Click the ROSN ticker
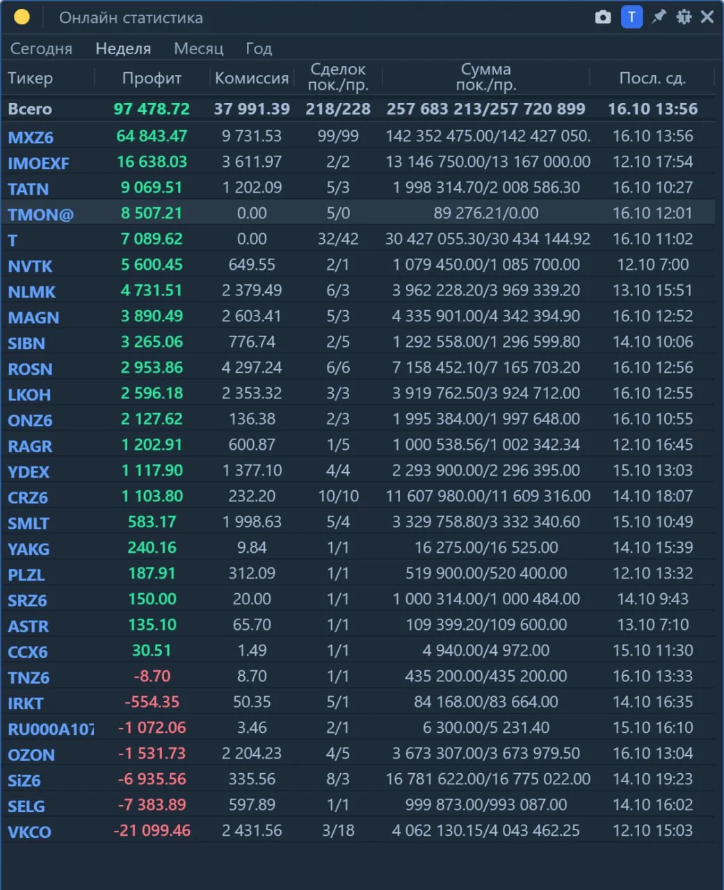Image resolution: width=724 pixels, height=890 pixels. pos(30,369)
